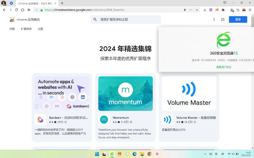The width and height of the screenshot is (254, 158).
Task: Click the home icon in toolbar
Action: [23, 10]
